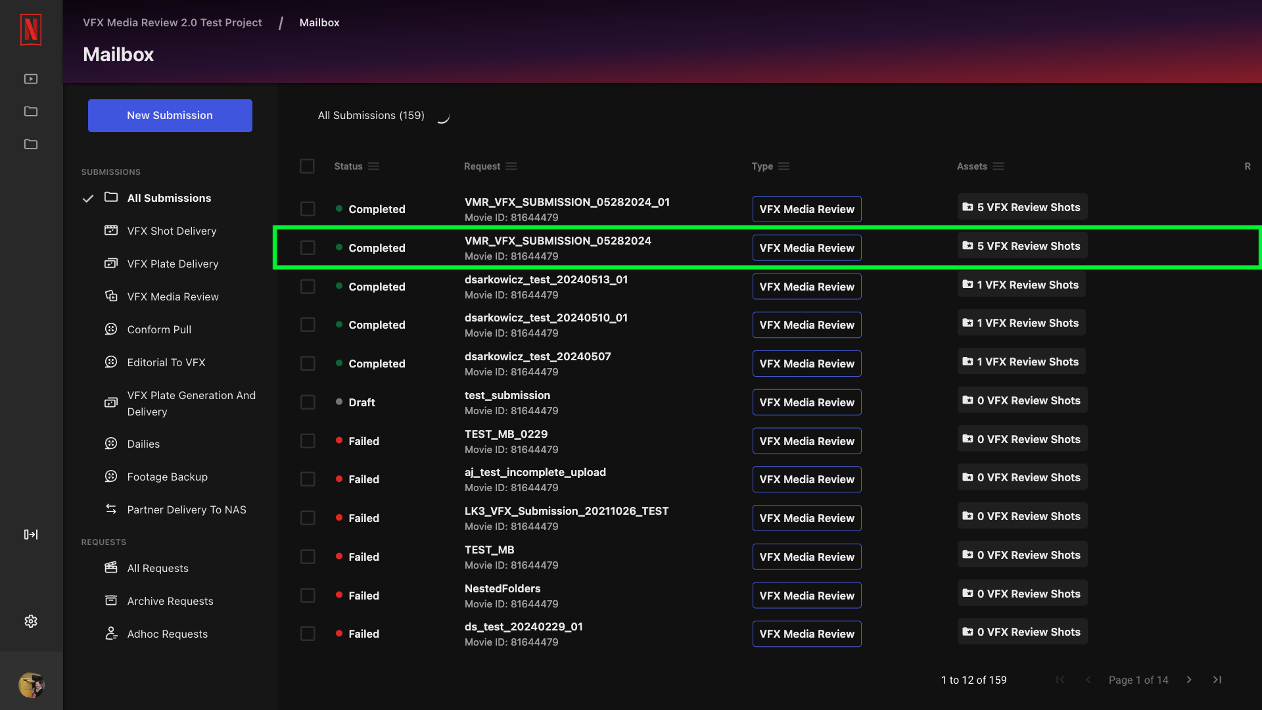Click the Mailbox breadcrumb

coord(319,22)
